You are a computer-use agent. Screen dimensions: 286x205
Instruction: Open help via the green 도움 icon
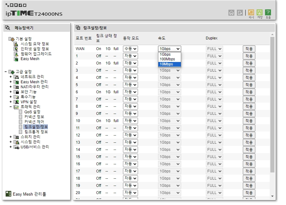268,12
